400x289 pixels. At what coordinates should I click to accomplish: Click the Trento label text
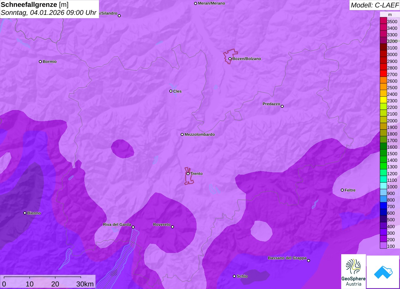coord(197,174)
